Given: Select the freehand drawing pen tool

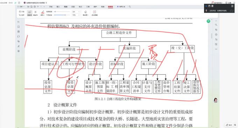Looking at the screenshot, I should click(30, 13).
